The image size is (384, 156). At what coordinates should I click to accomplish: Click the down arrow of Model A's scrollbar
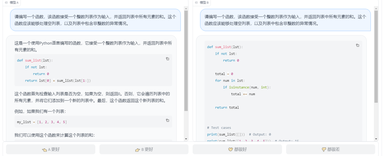pyautogui.click(x=186, y=139)
